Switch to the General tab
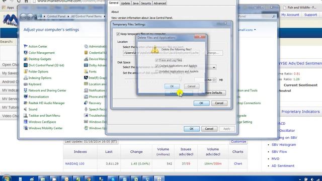 click(114, 3)
